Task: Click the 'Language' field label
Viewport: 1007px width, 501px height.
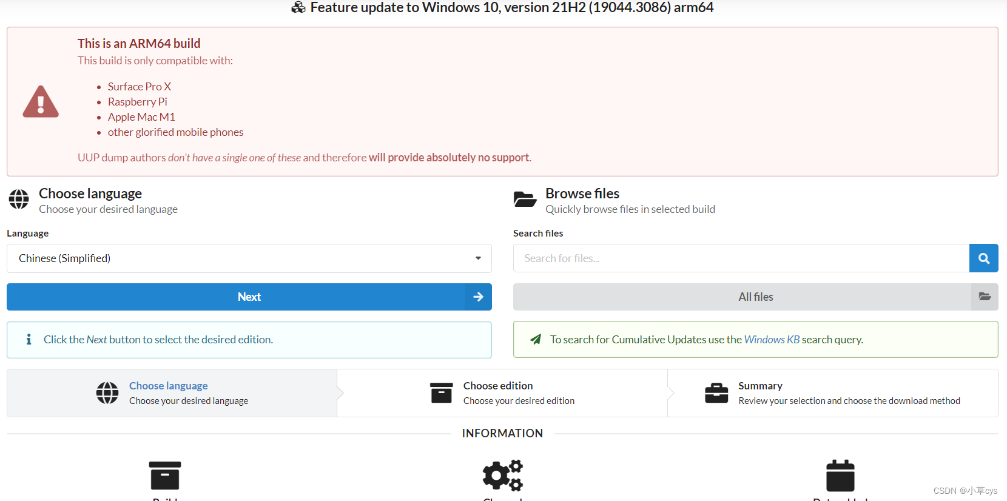Action: point(27,234)
